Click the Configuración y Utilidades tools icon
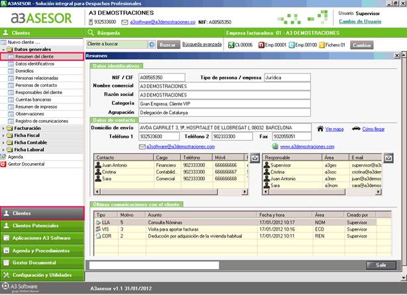This screenshot has height=295, width=407. click(x=7, y=275)
